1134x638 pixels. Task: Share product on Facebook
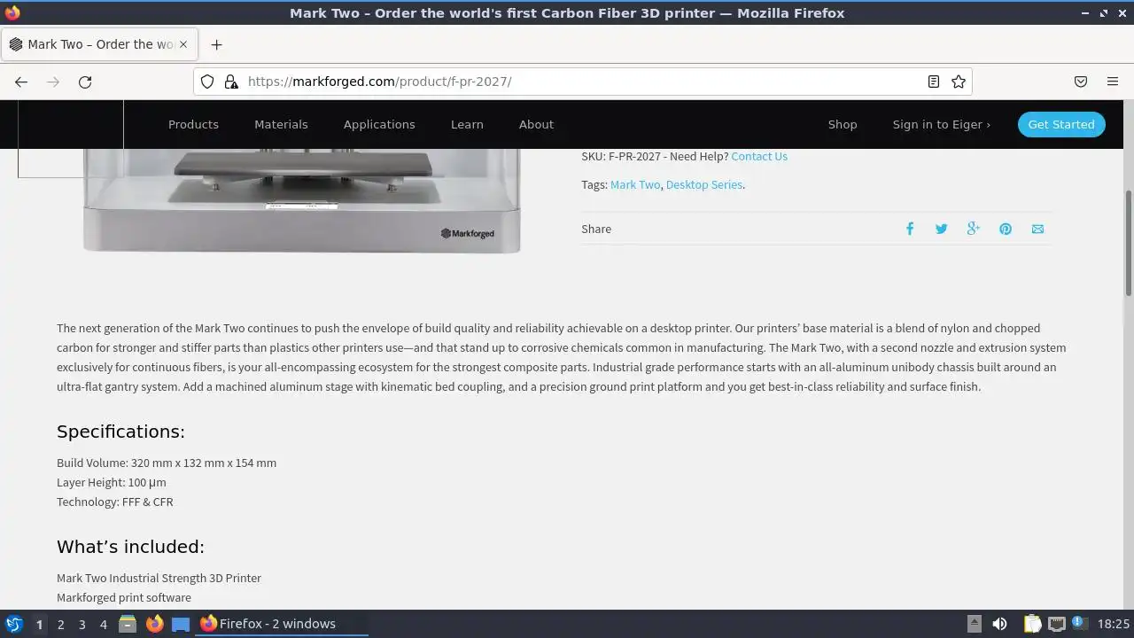point(910,229)
